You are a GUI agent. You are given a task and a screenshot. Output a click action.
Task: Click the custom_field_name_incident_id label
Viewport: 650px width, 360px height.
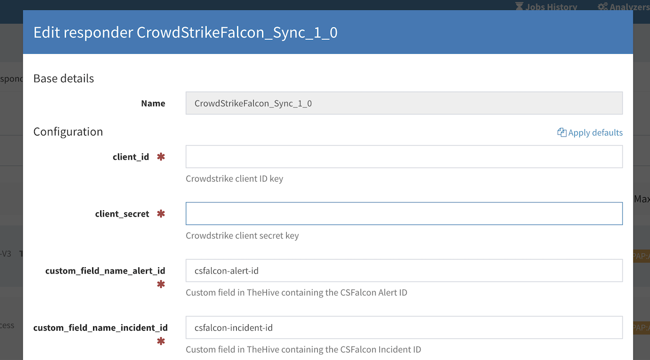click(101, 328)
